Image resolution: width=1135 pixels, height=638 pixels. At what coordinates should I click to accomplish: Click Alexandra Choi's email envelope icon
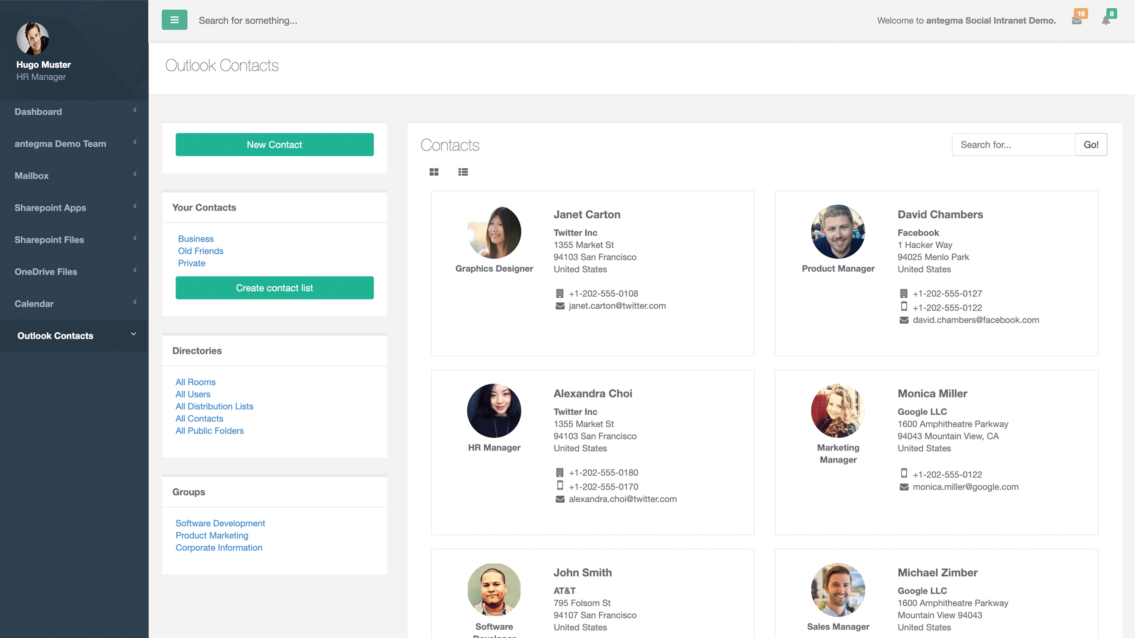560,499
